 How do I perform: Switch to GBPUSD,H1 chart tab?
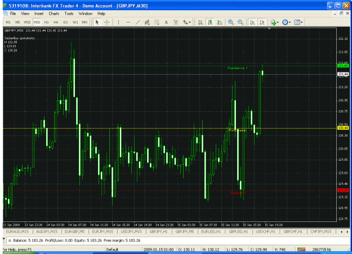(x=238, y=232)
